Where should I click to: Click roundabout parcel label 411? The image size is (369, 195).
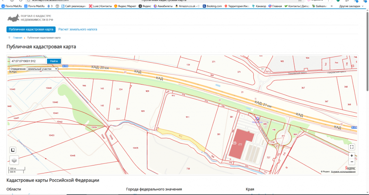(283, 136)
